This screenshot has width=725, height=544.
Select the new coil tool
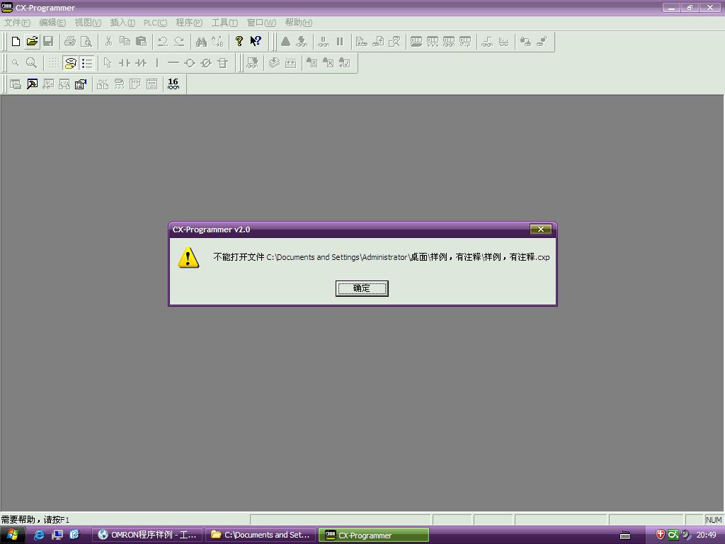coord(190,63)
